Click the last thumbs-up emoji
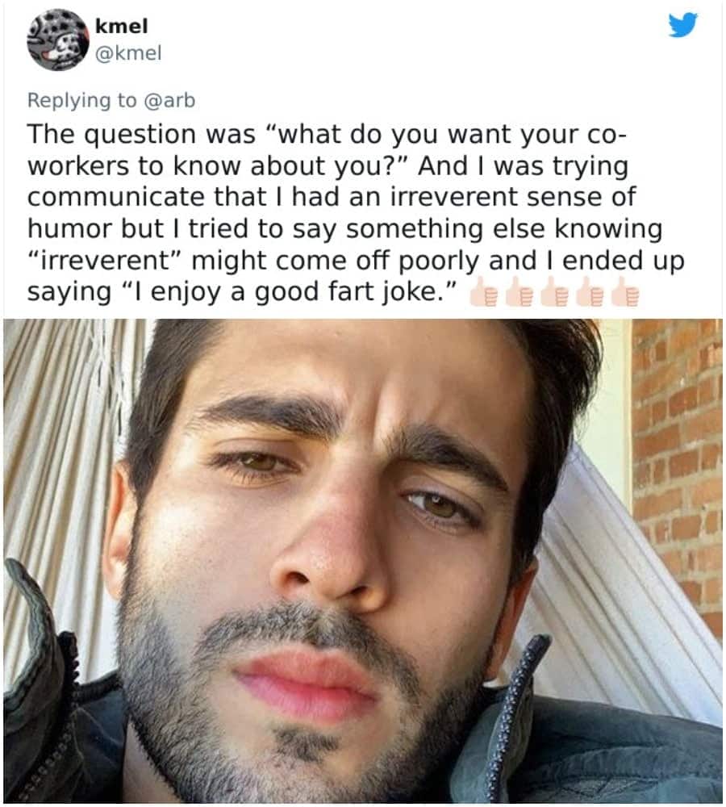Viewport: 726px width, 807px height. pyautogui.click(x=624, y=292)
